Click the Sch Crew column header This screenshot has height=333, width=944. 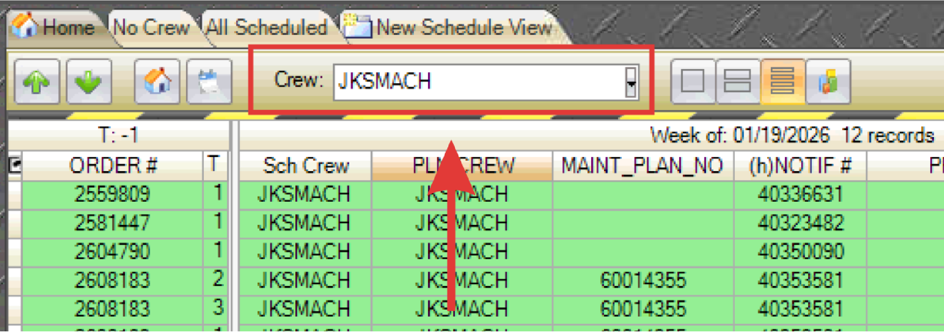[305, 166]
